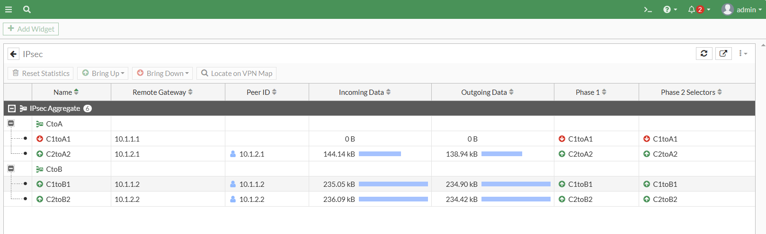Collapse the CtoB aggregate tree
Image resolution: width=766 pixels, height=234 pixels.
pos(11,168)
